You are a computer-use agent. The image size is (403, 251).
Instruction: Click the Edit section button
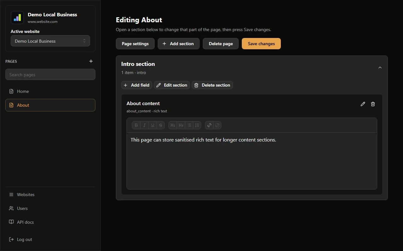click(172, 85)
